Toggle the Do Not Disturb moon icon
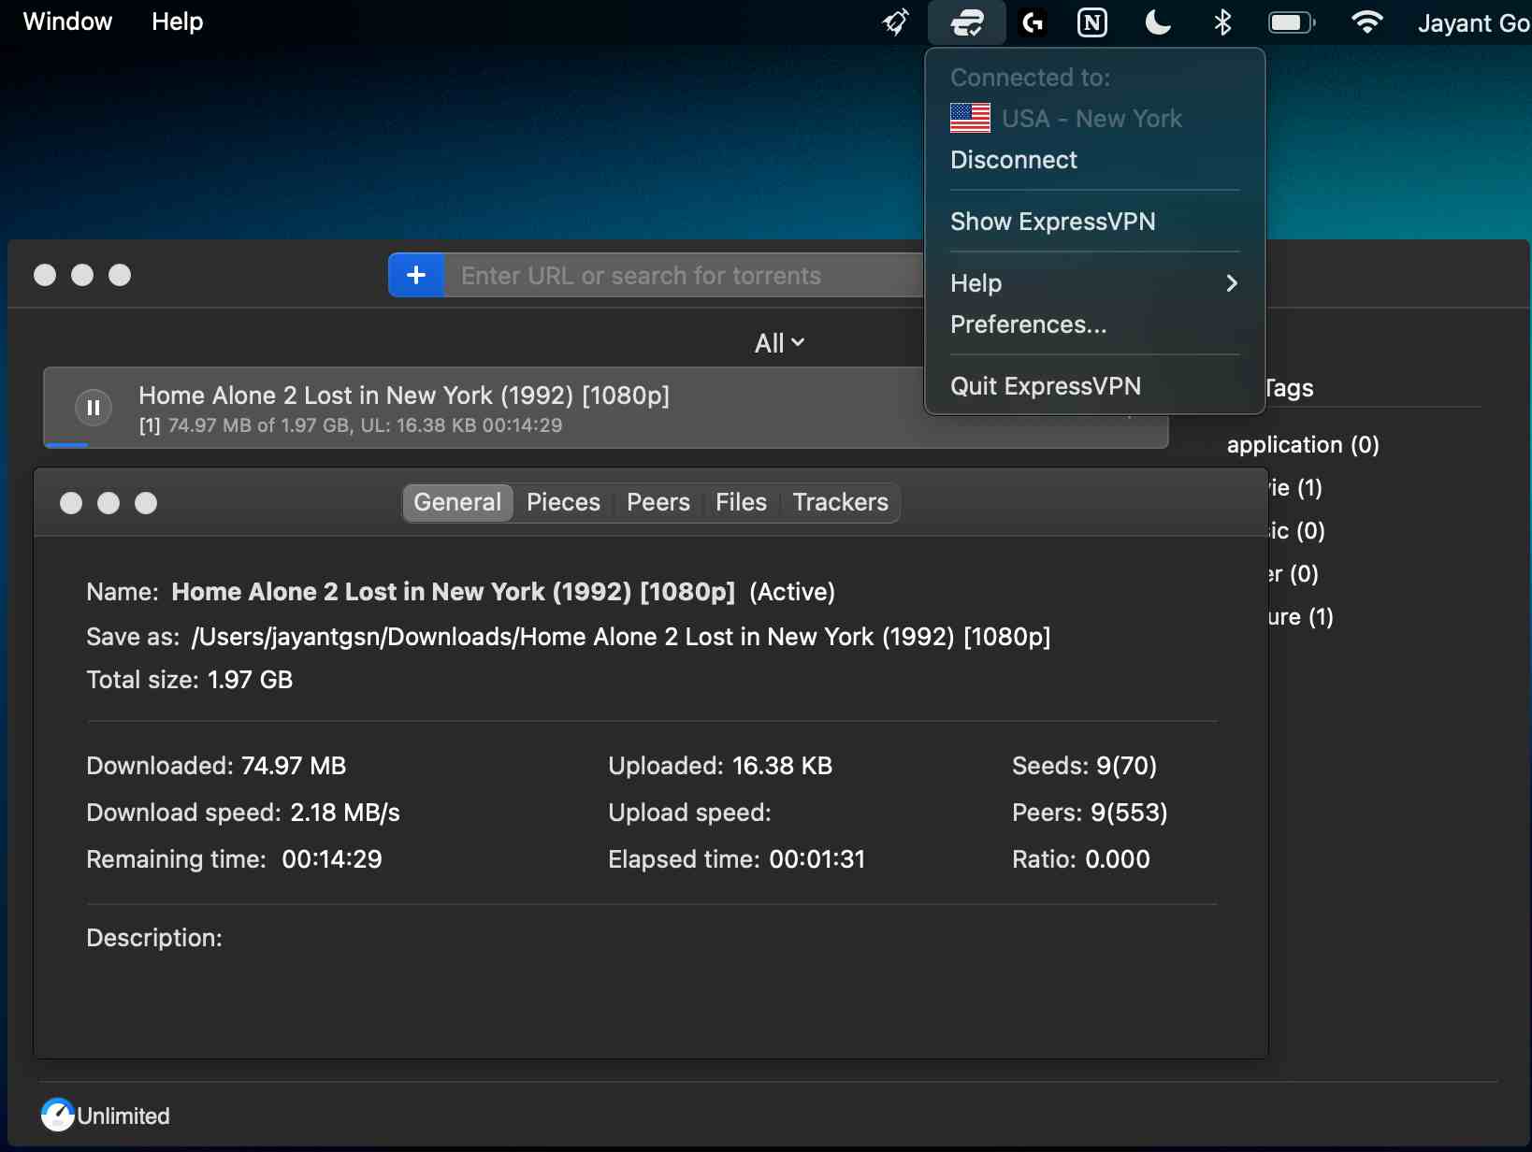The image size is (1532, 1152). point(1158,22)
